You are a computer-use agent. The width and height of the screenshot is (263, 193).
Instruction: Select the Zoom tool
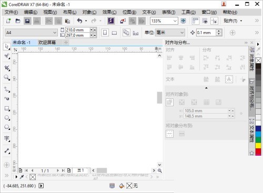pyautogui.click(x=7, y=77)
